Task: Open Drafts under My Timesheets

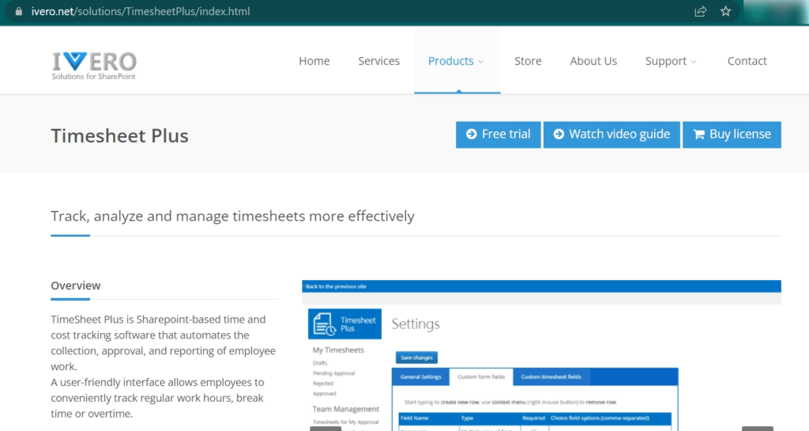Action: [x=320, y=363]
